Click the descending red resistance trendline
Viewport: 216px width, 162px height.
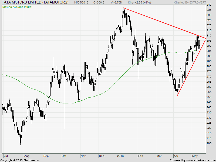pyautogui.click(x=162, y=23)
